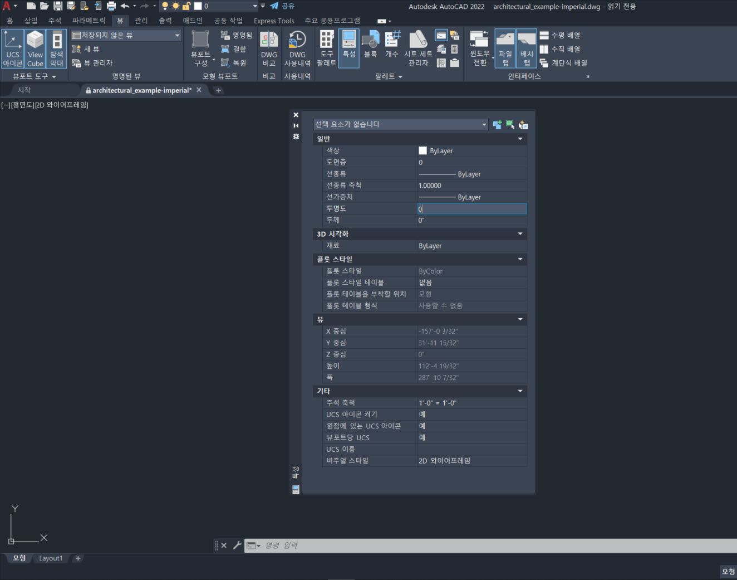Click the 모형 status bar button
The width and height of the screenshot is (737, 580).
pyautogui.click(x=728, y=572)
